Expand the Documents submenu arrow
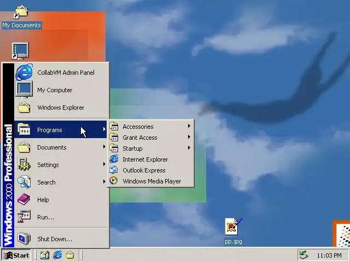Viewport: 350px width, 262px height. point(104,147)
